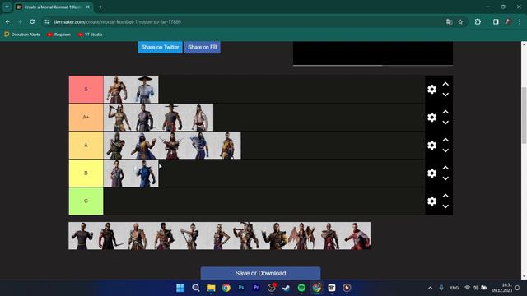Open settings gear for B tier row
This screenshot has height=296, width=527.
click(431, 173)
